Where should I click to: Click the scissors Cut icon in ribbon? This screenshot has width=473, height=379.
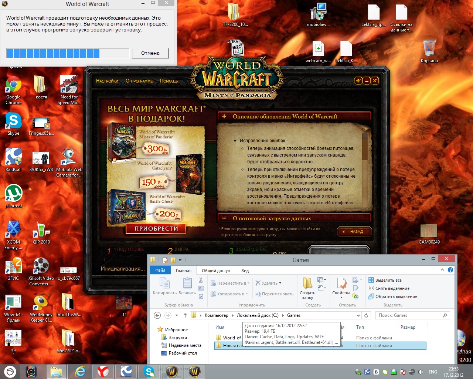click(201, 280)
